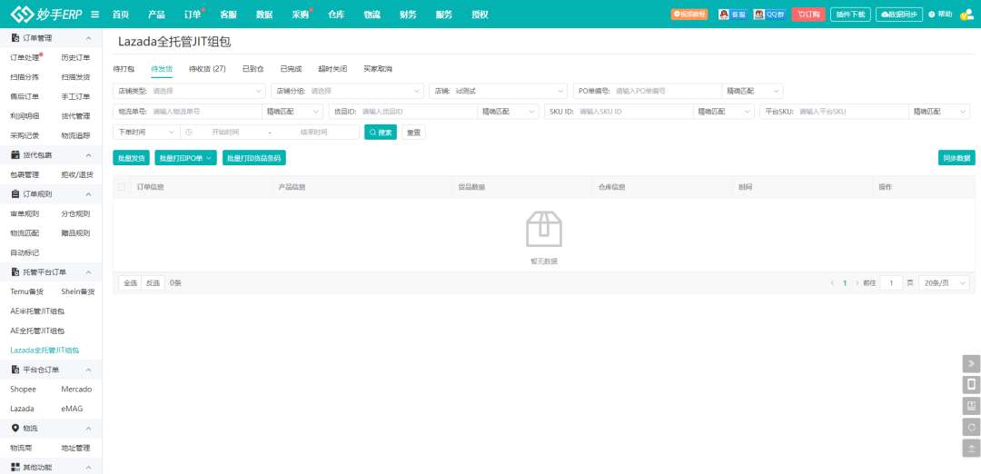This screenshot has width=981, height=474.
Task: Click the scroll-to-top arrow icon
Action: [971, 448]
